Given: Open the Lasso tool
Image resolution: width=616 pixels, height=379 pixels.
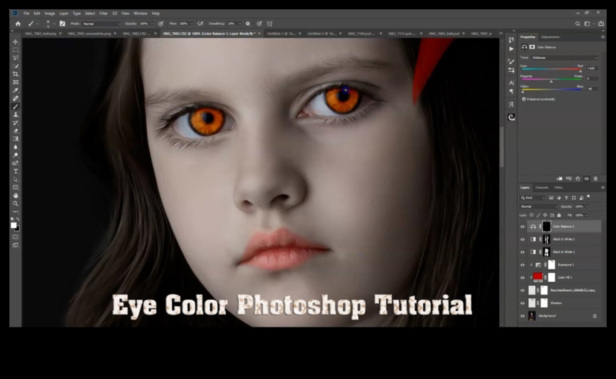Looking at the screenshot, I should click(16, 57).
